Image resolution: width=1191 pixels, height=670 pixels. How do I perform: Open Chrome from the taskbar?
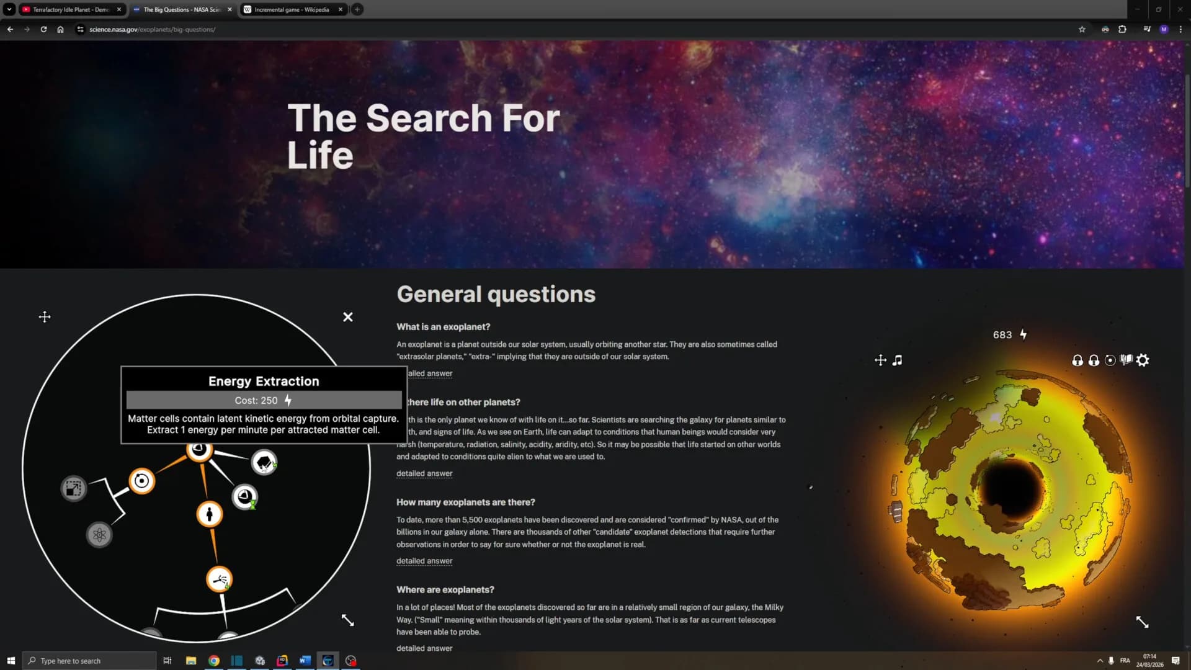click(x=214, y=661)
